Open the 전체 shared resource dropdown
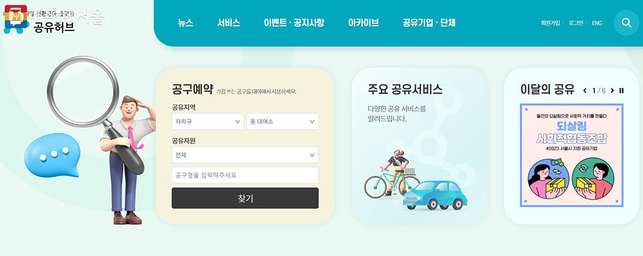The image size is (643, 256). point(245,155)
